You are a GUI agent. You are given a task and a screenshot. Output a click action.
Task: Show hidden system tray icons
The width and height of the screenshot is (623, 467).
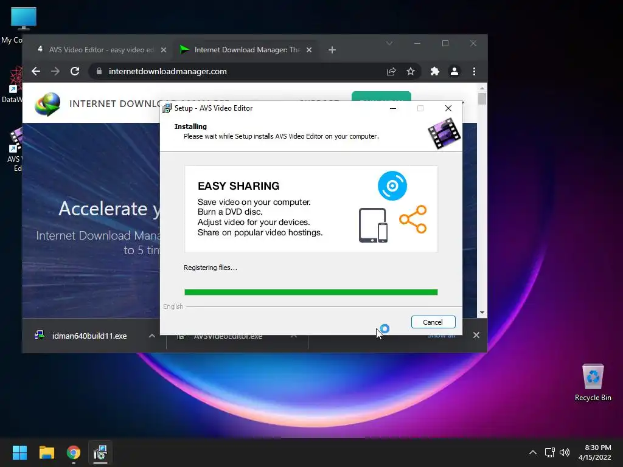pyautogui.click(x=533, y=452)
